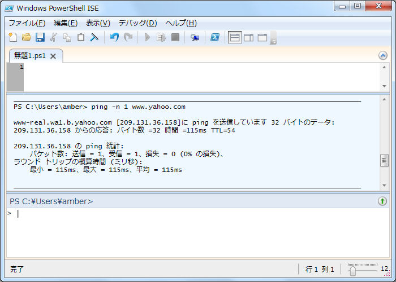The width and height of the screenshot is (396, 282).
Task: Click line 1 in the script editor
Action: tap(201, 67)
